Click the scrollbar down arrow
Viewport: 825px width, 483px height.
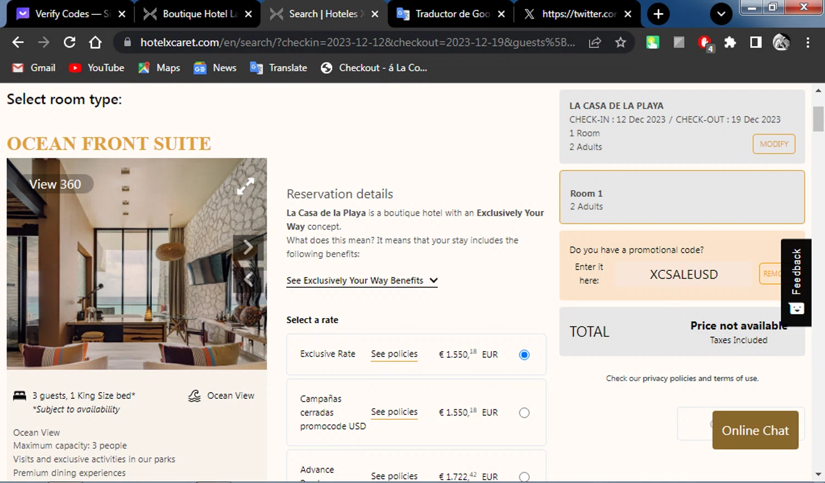click(818, 474)
